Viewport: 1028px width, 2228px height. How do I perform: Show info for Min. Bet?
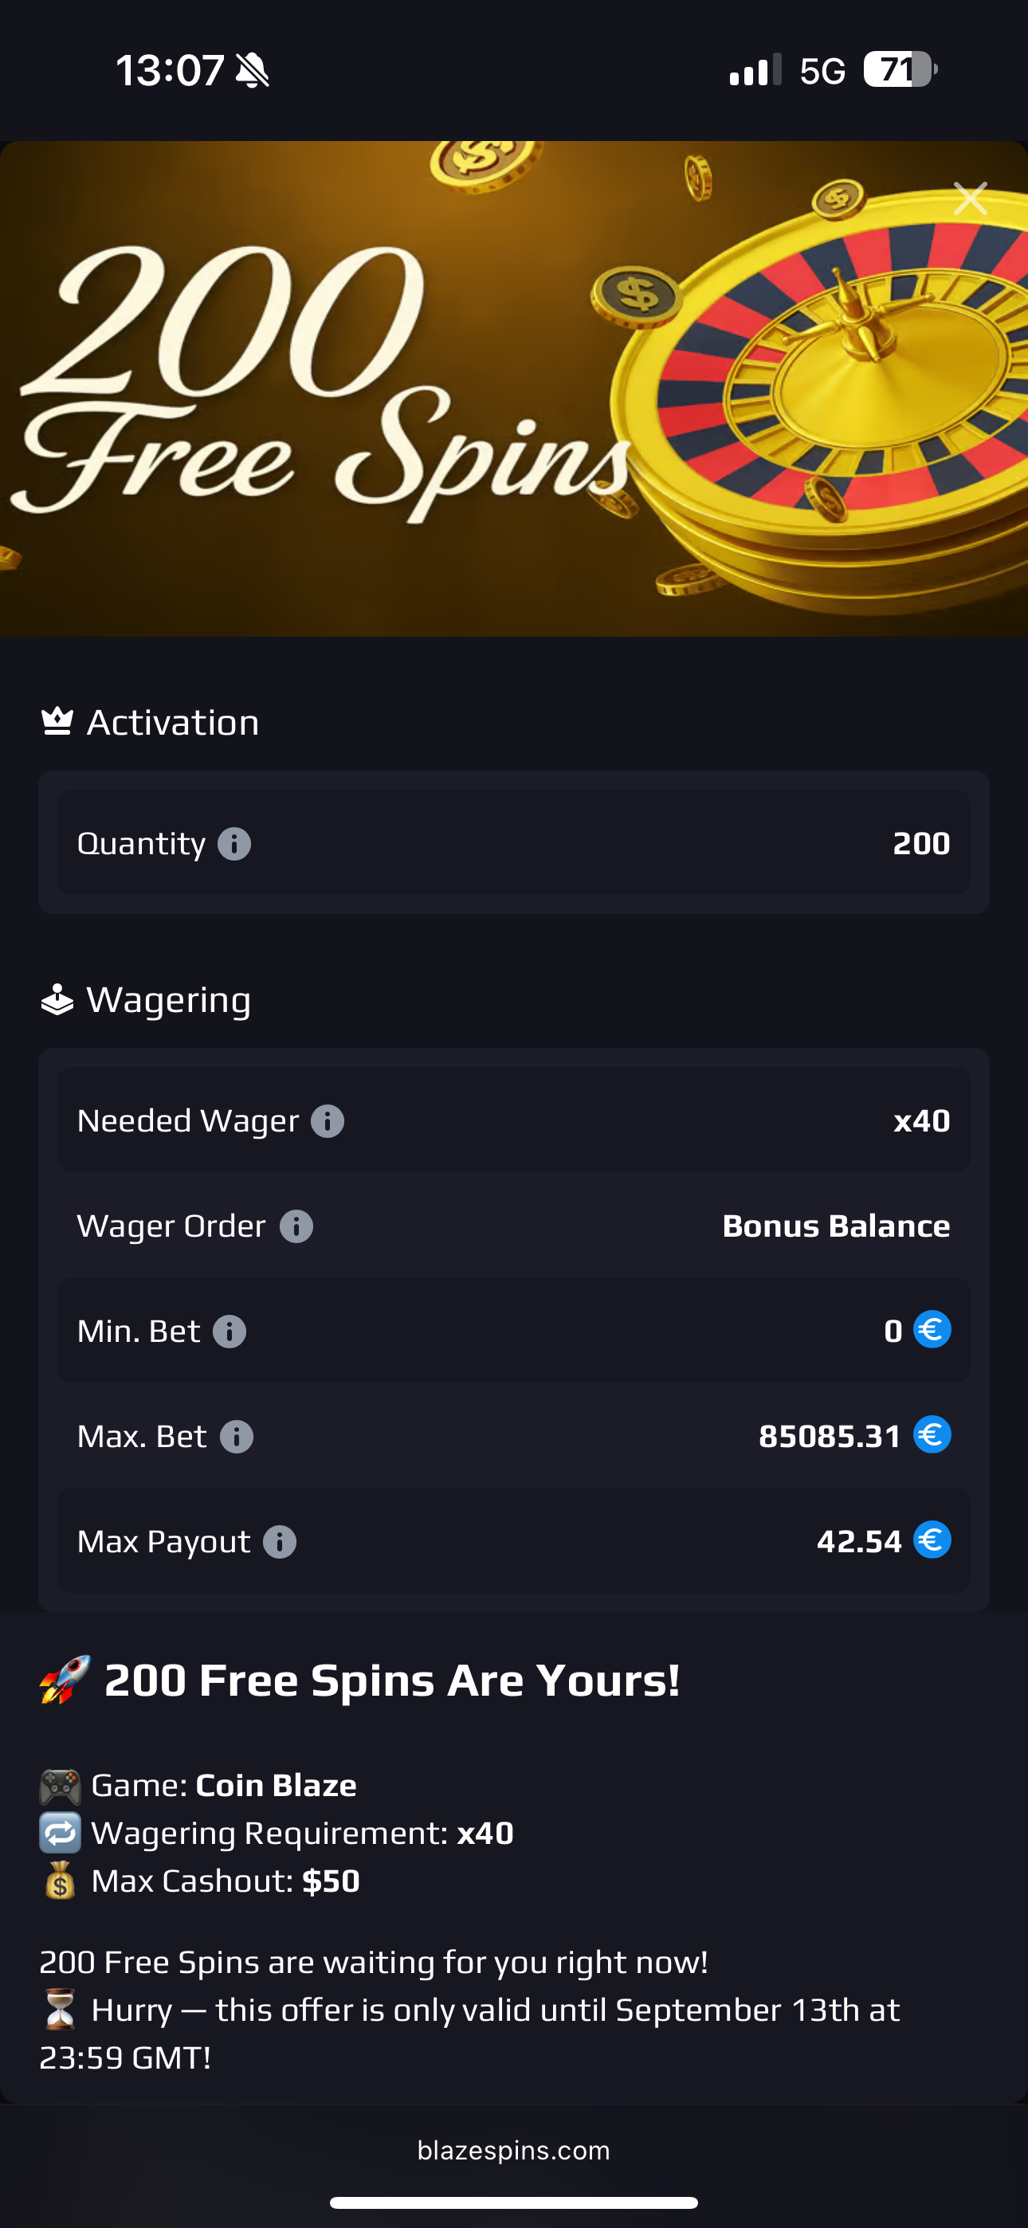pyautogui.click(x=230, y=1331)
